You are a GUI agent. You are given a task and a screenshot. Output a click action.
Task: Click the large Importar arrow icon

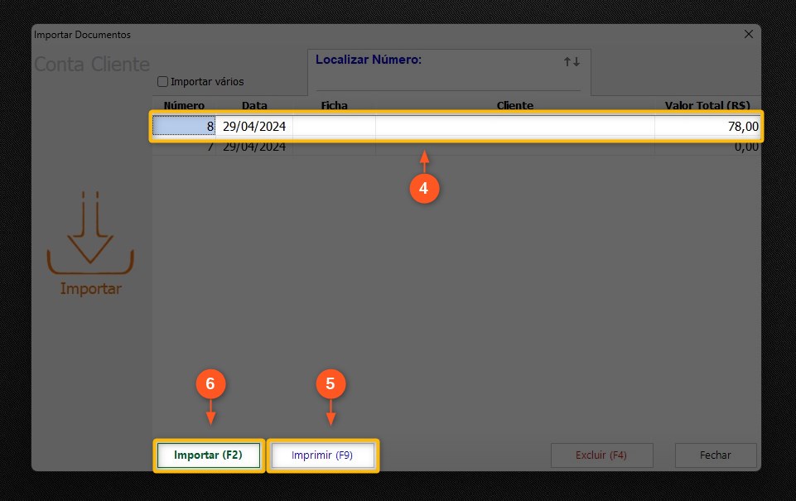[x=89, y=235]
